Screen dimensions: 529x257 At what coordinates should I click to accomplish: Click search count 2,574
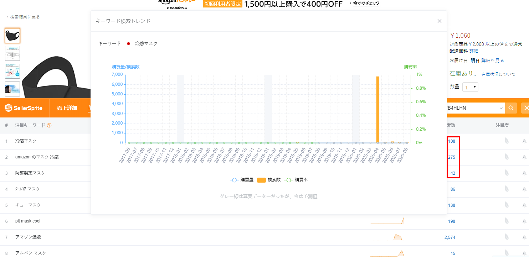point(450,237)
